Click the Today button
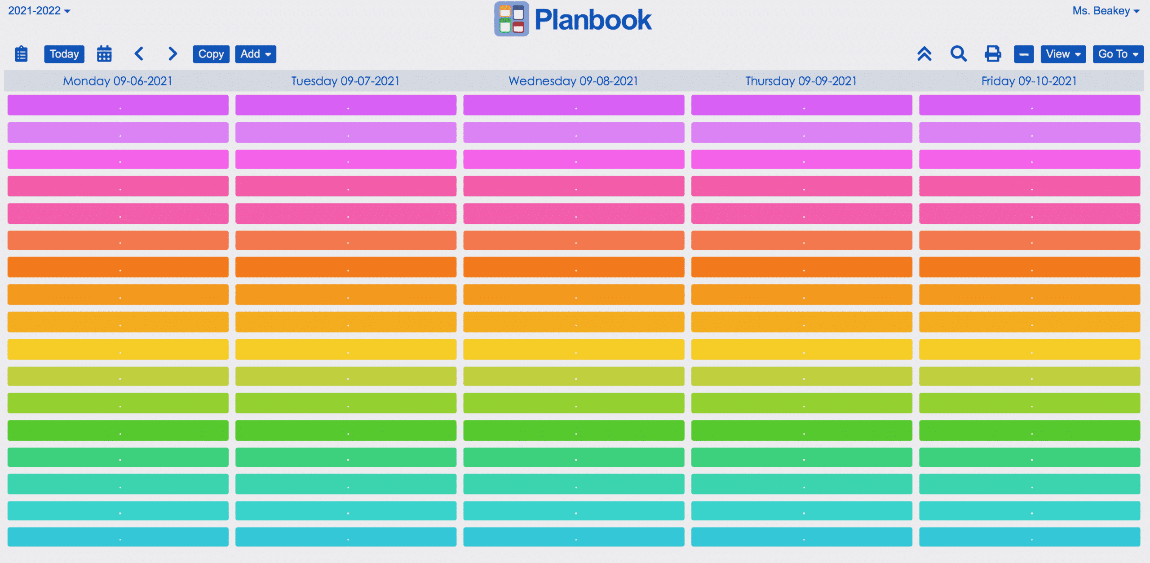The width and height of the screenshot is (1150, 563). [x=64, y=54]
